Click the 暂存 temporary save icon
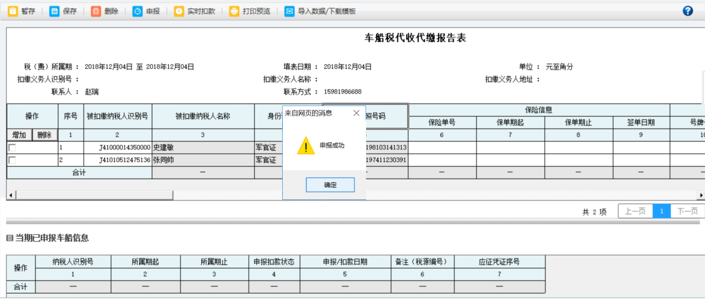The width and height of the screenshot is (705, 301). click(x=13, y=11)
